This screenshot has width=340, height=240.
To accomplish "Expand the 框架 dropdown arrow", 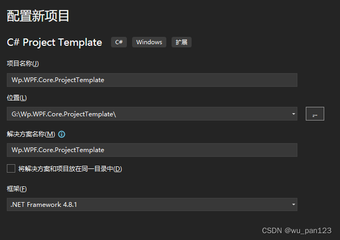I will pyautogui.click(x=293, y=205).
